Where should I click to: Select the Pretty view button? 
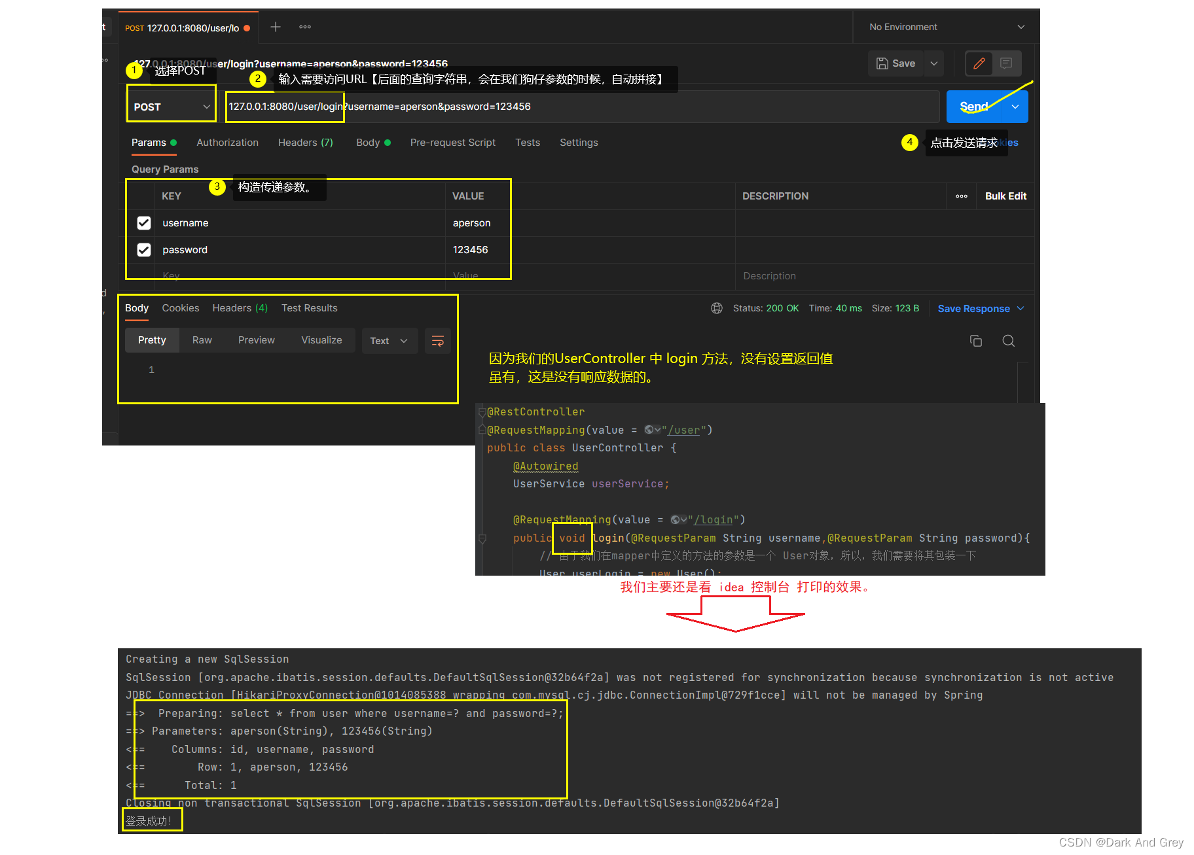click(x=152, y=340)
